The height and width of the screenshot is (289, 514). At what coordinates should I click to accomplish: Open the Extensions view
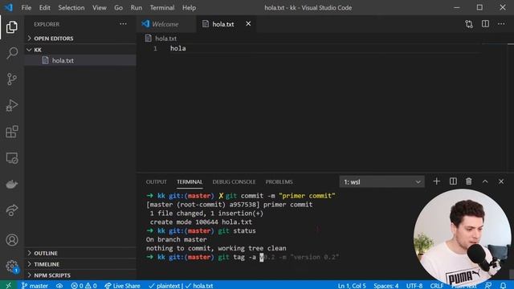(12, 132)
